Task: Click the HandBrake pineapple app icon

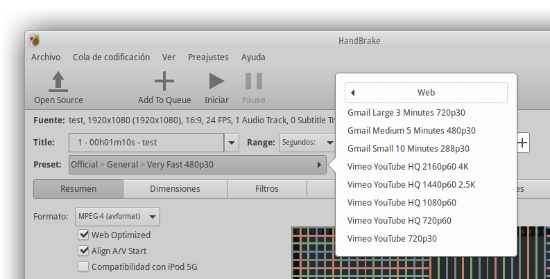Action: pos(35,40)
